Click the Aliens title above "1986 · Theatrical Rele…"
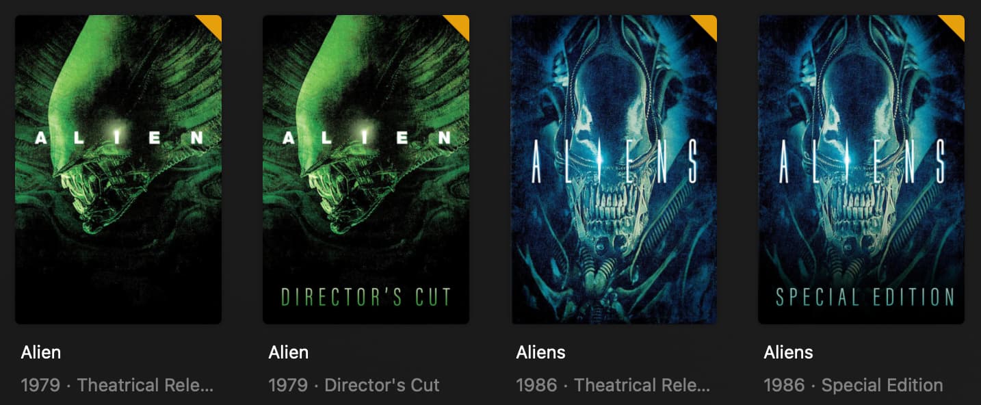The height and width of the screenshot is (405, 981). (541, 352)
